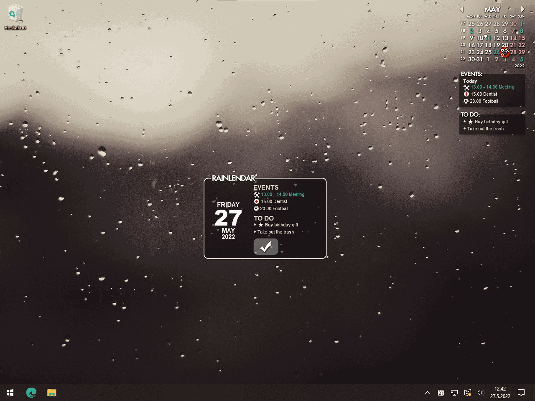
Task: Select date 6 in the May calendar
Action: coord(505,31)
